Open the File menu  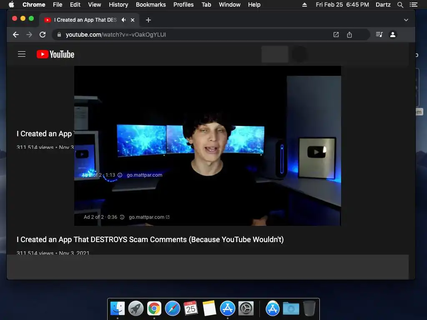click(x=58, y=5)
